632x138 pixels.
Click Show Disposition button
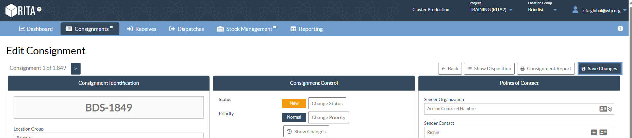click(x=489, y=68)
